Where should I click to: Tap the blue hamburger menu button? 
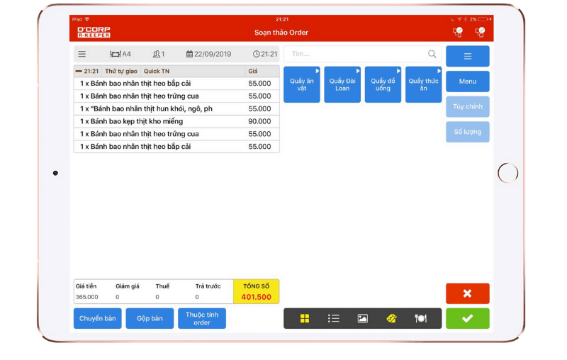pos(467,56)
